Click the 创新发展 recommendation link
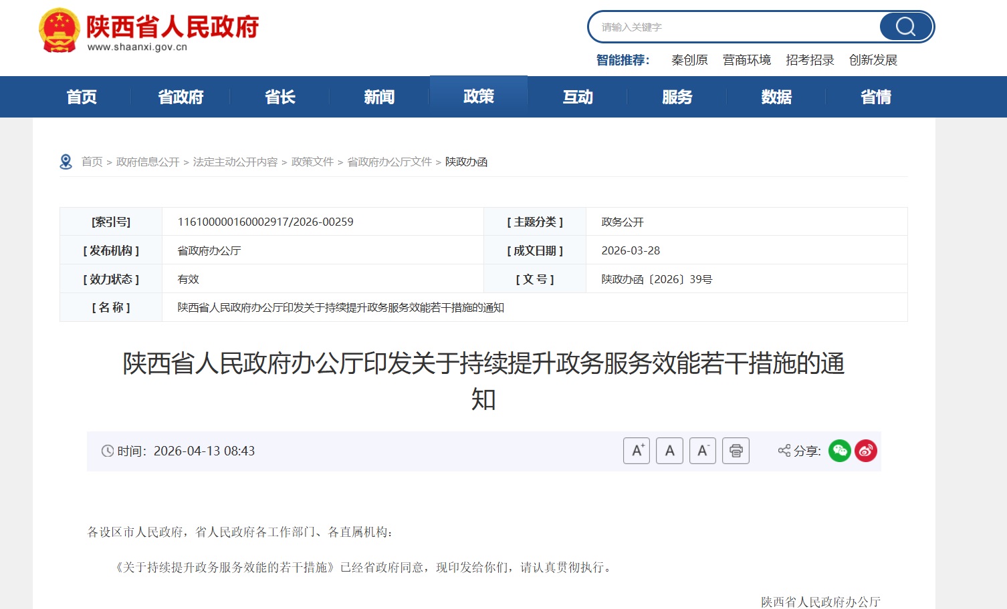The image size is (1007, 609). tap(873, 59)
